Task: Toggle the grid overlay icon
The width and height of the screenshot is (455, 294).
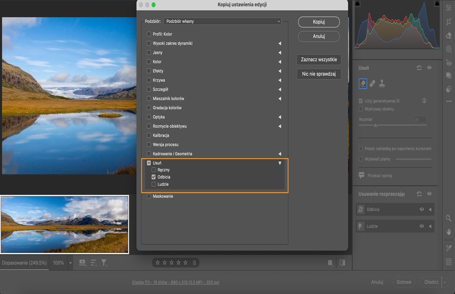Action: (x=449, y=261)
